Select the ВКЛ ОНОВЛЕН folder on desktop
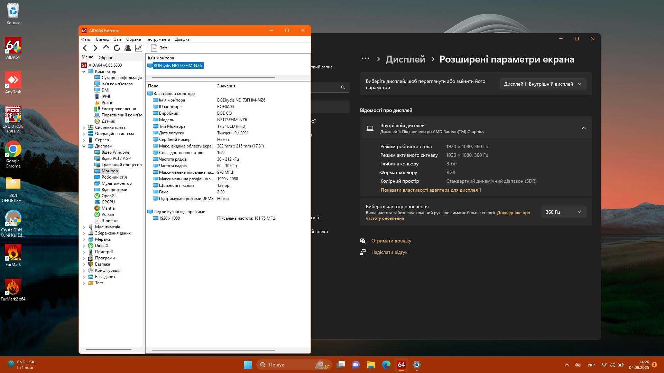This screenshot has height=373, width=664. click(13, 189)
